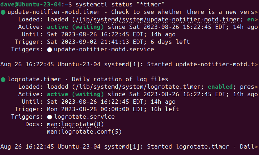Click 'active (waiting)' under update-notifier-motd.timer
The height and width of the screenshot is (155, 259).
(x=75, y=27)
